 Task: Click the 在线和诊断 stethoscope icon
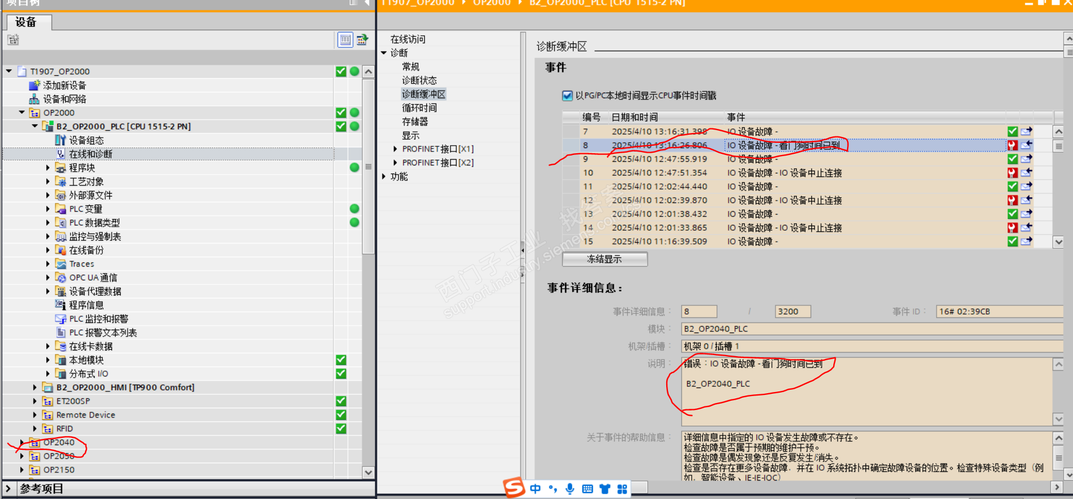pyautogui.click(x=61, y=154)
